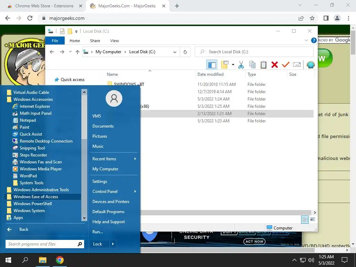
Task: Toggle the navigation pane icon in toolbar
Action: [x=212, y=65]
